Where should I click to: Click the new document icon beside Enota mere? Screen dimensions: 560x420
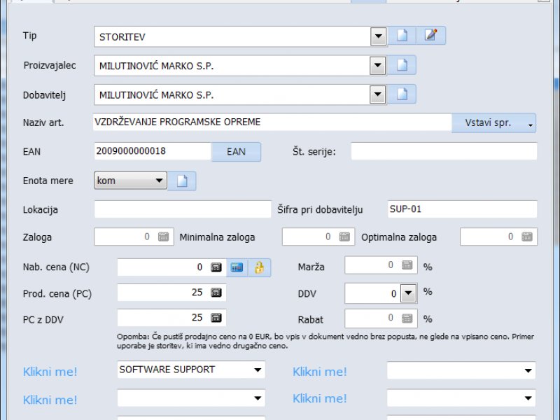tap(182, 181)
